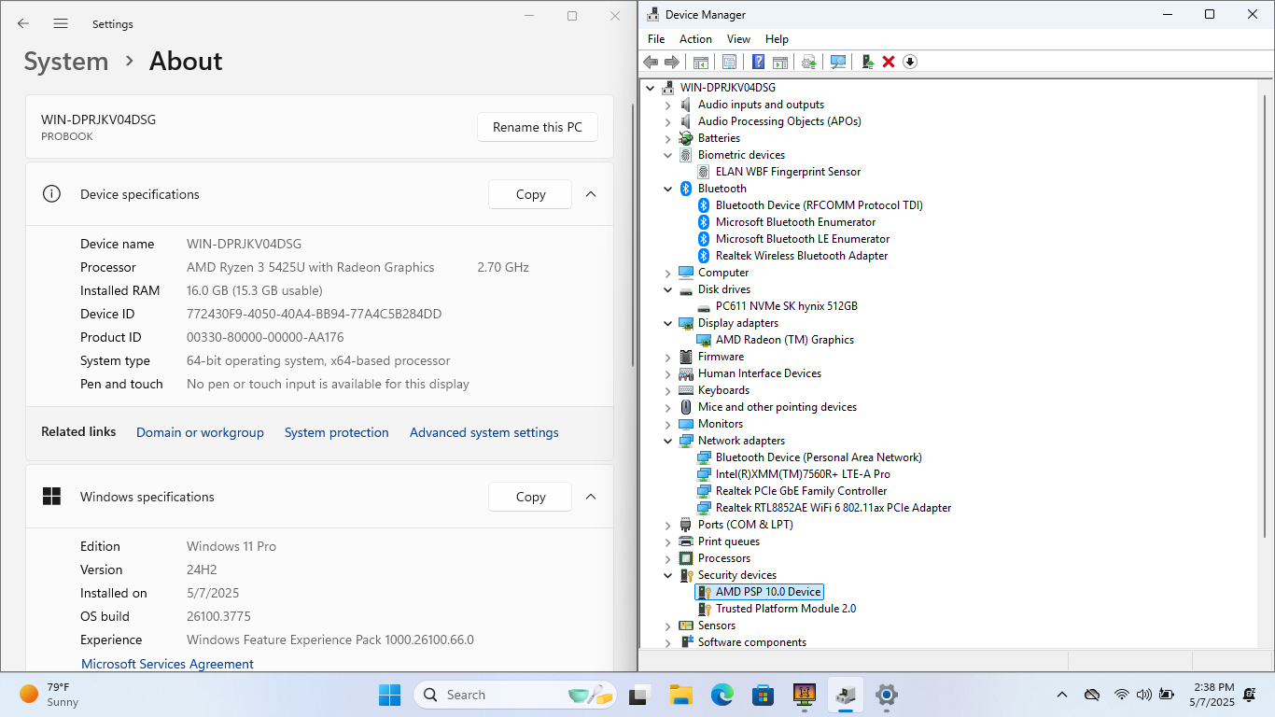Open the System protection link
This screenshot has width=1275, height=717.
click(x=337, y=432)
